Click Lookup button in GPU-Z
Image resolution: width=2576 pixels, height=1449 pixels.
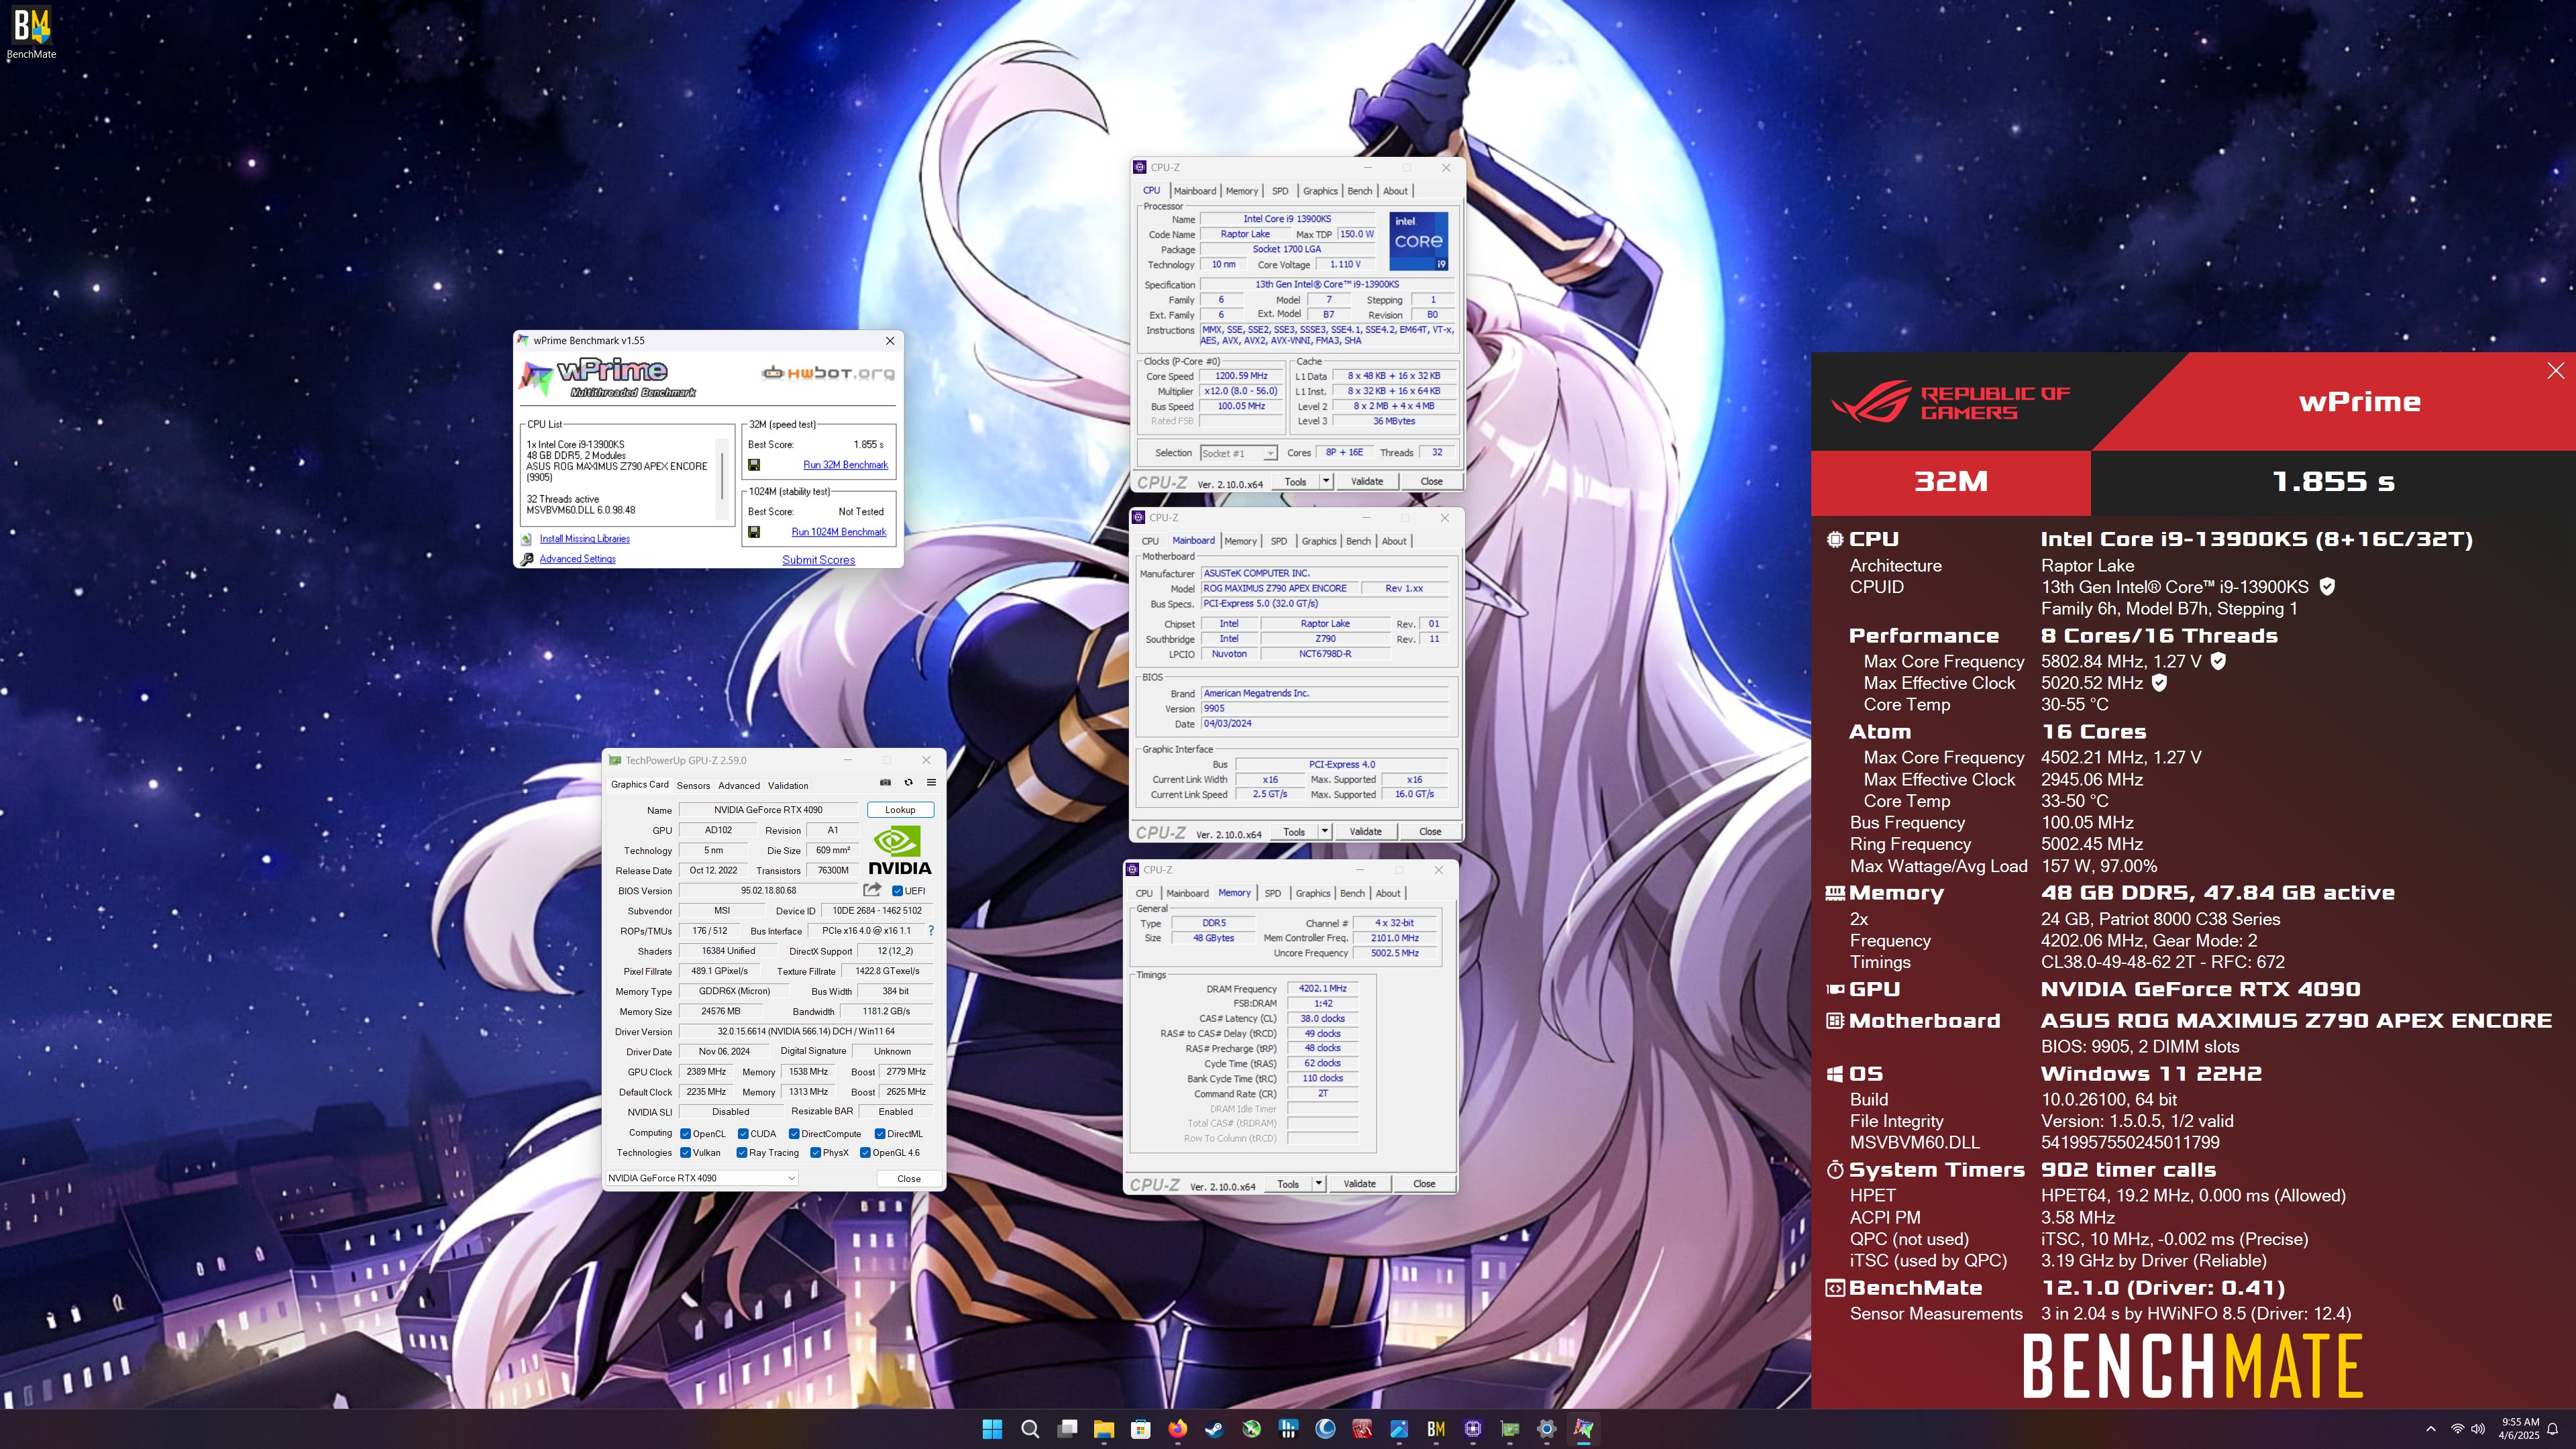coord(900,810)
